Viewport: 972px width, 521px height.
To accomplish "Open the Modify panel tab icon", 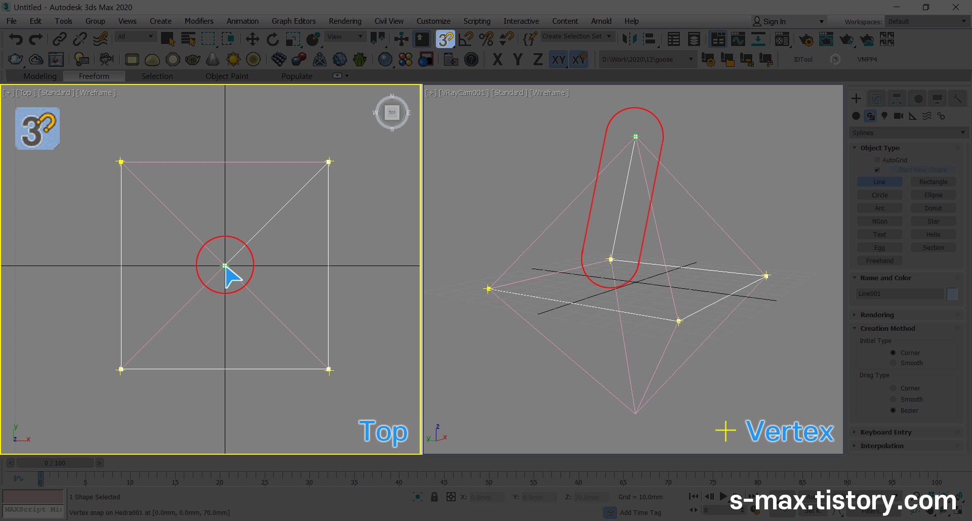I will pyautogui.click(x=876, y=99).
